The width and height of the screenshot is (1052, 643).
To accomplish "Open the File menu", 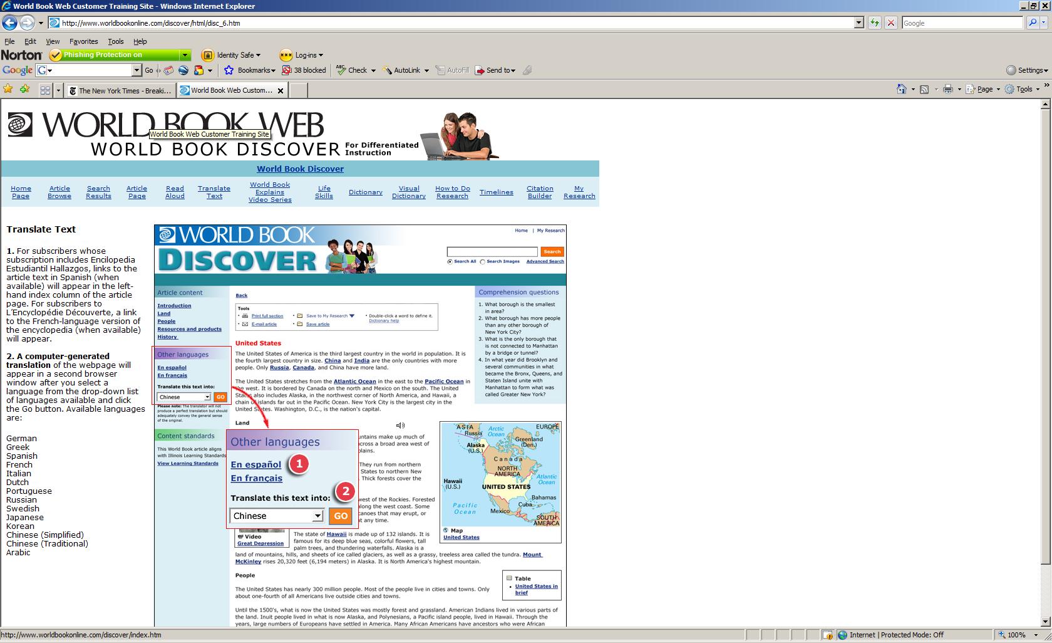I will click(9, 41).
